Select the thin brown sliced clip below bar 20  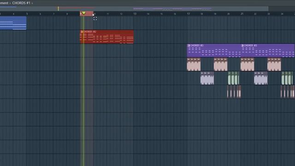tap(234, 92)
